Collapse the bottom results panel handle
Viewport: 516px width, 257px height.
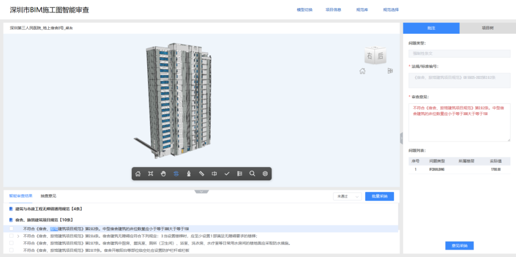(201, 192)
